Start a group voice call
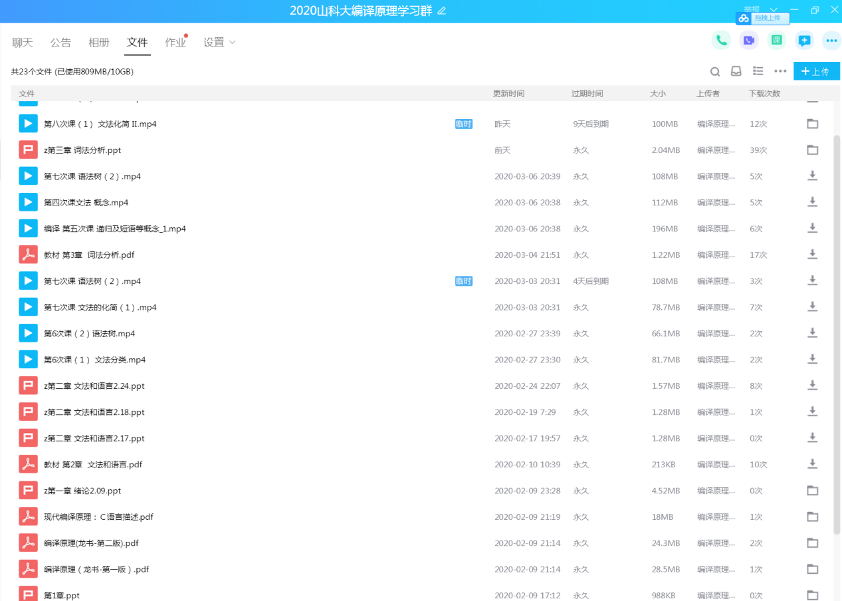Screen dimensions: 842x601 coord(721,41)
